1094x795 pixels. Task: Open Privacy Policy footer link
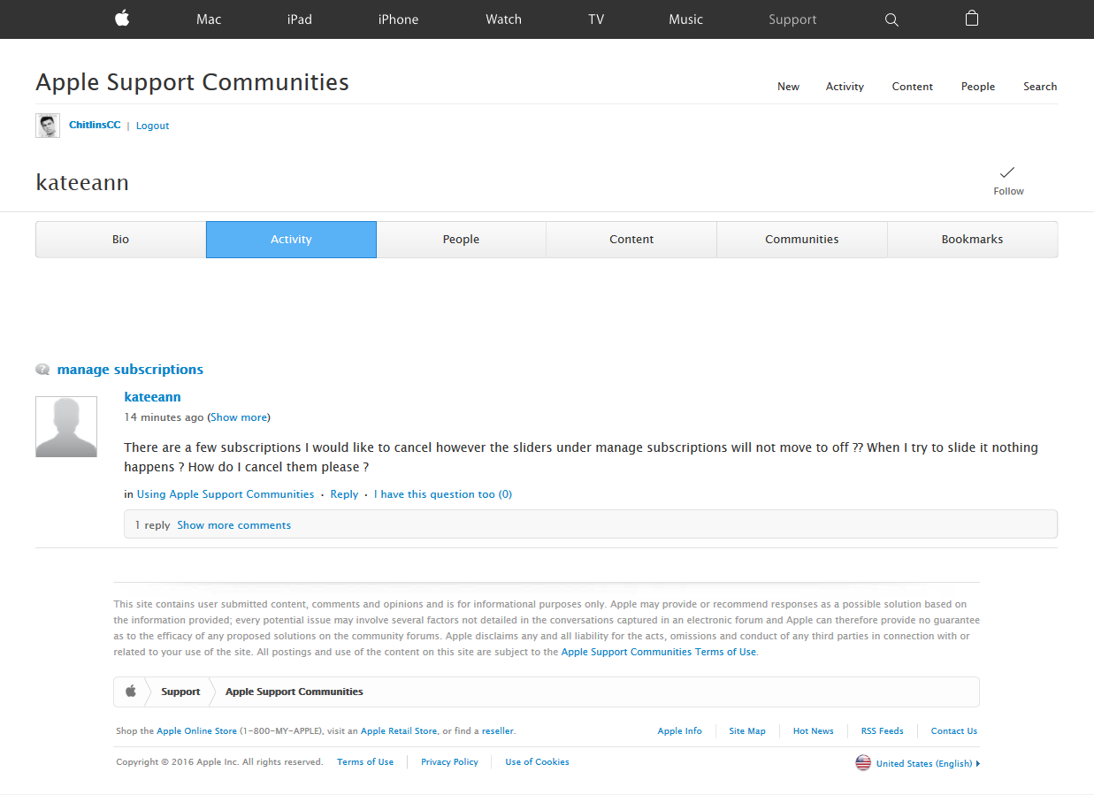(x=449, y=762)
